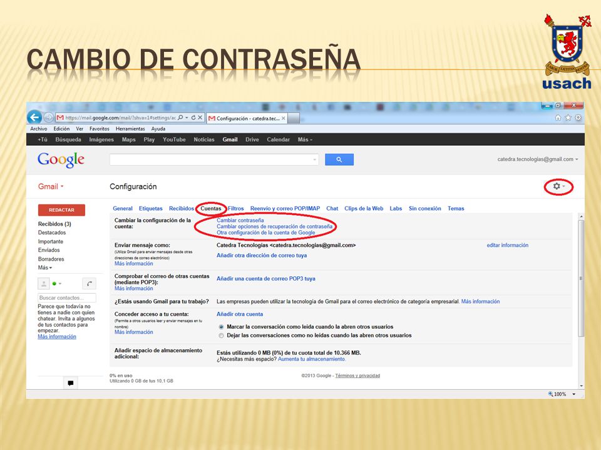The height and width of the screenshot is (450, 601).
Task: Switch to the Cuentas settings tab
Action: tap(211, 209)
